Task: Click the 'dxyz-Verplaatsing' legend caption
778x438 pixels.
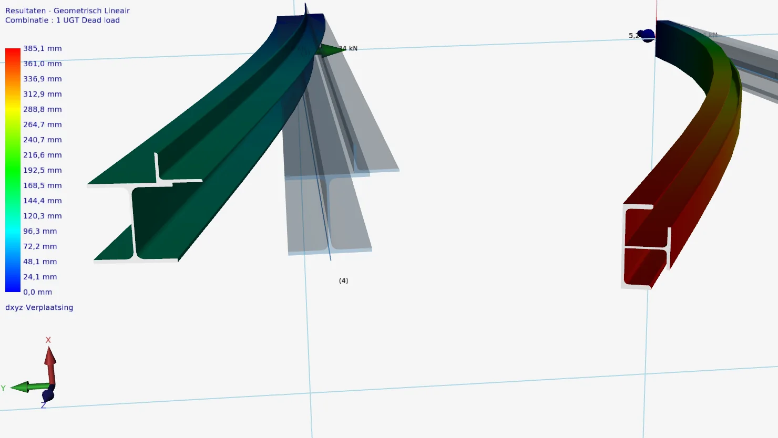Action: click(39, 307)
